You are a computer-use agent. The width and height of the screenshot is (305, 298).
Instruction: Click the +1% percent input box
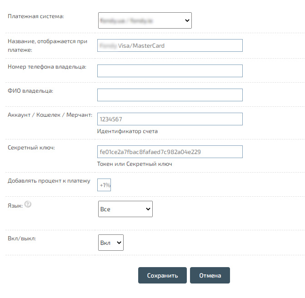(104, 185)
